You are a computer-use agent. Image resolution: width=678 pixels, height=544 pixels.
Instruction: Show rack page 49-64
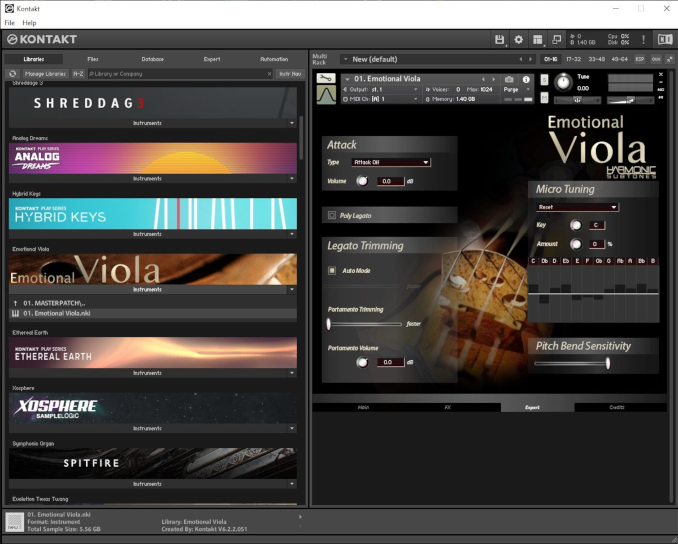[620, 59]
